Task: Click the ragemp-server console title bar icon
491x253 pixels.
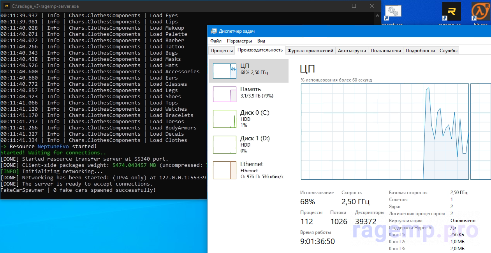Action: [6, 6]
